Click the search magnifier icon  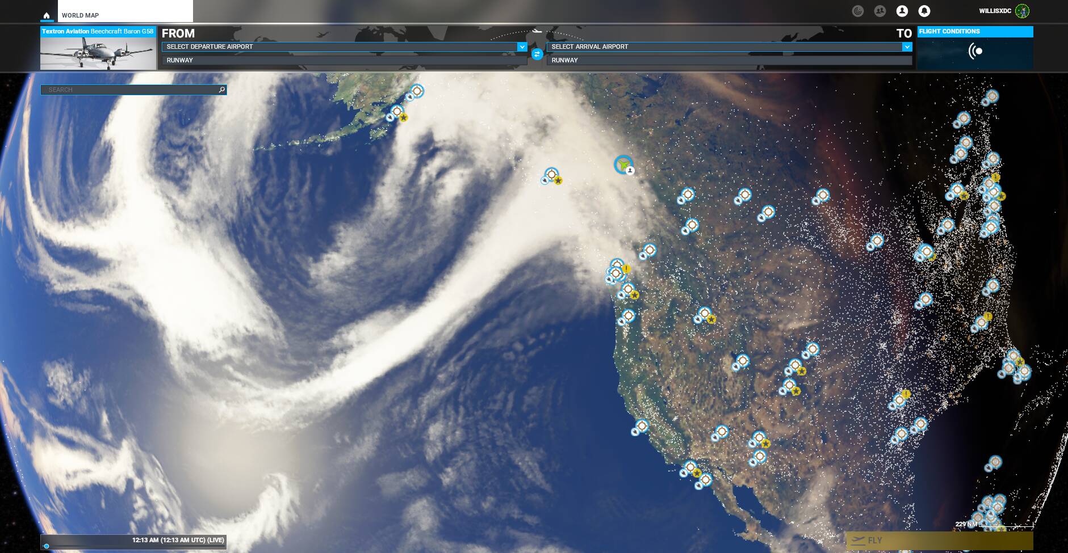pos(222,90)
